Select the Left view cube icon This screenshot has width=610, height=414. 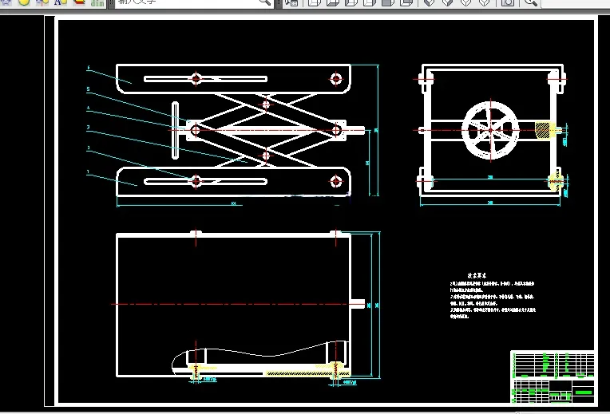pyautogui.click(x=351, y=2)
